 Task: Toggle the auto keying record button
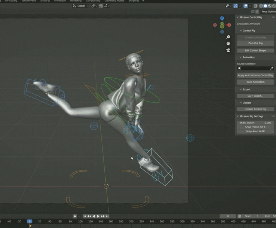tap(75, 216)
